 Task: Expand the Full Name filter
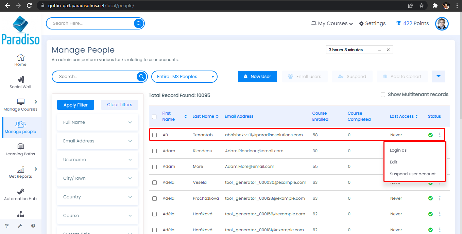98,122
